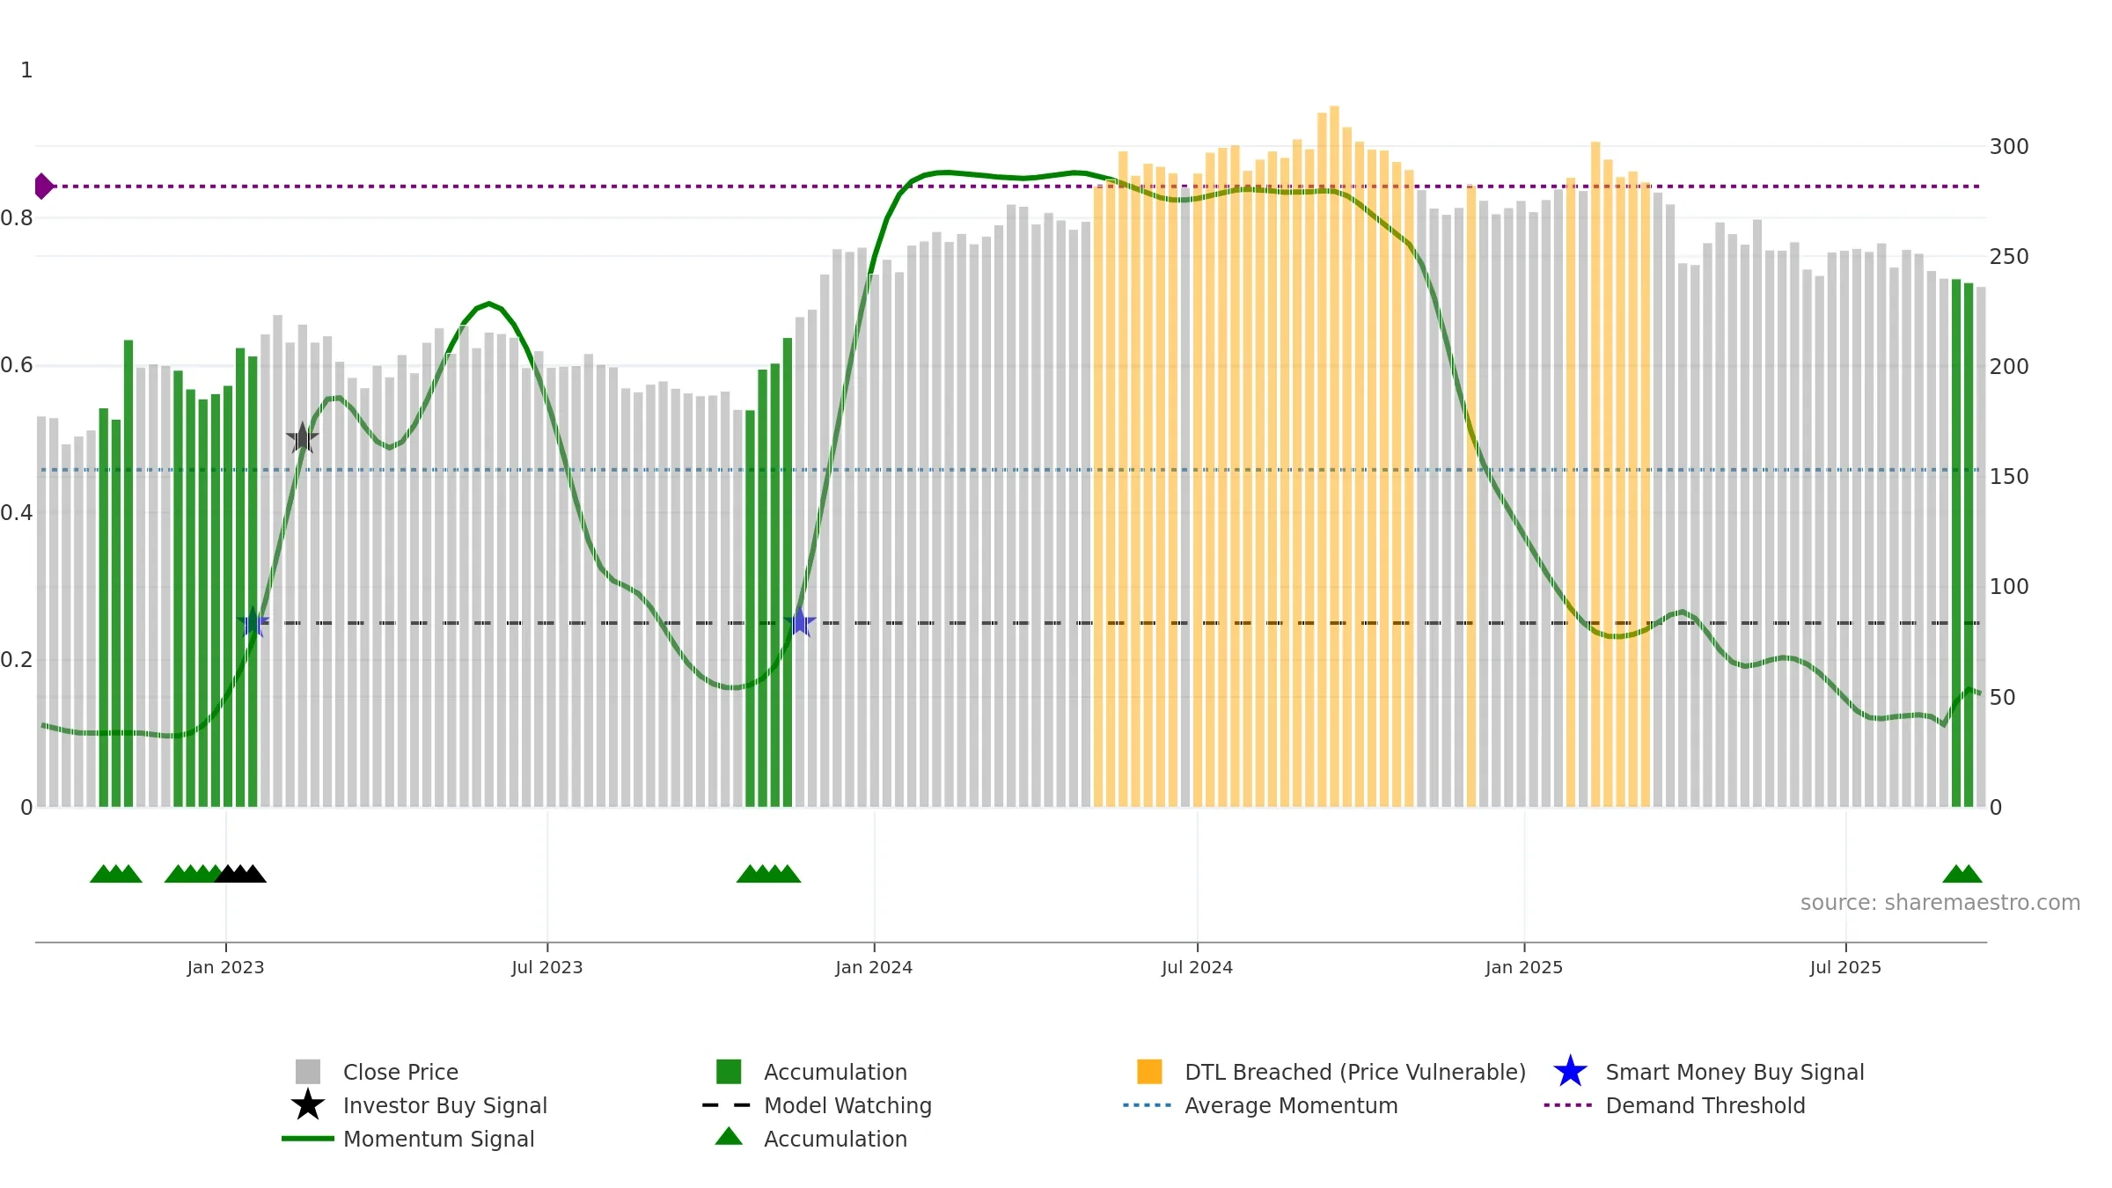Click the Smart Money Buy Signal legend item

click(1708, 1072)
